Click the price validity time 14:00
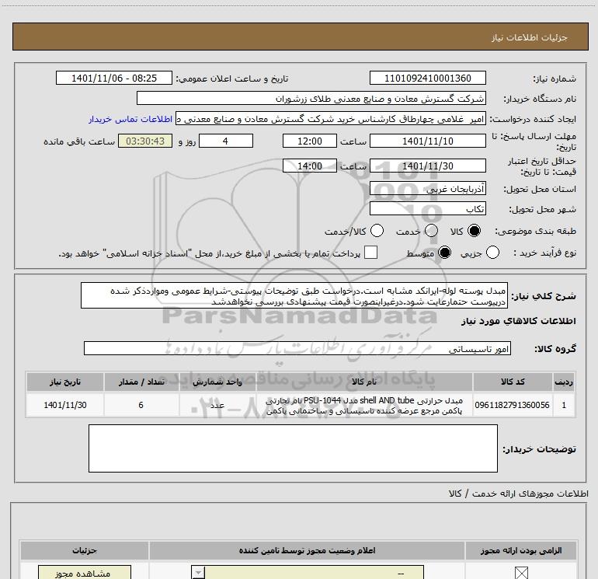 pos(310,166)
